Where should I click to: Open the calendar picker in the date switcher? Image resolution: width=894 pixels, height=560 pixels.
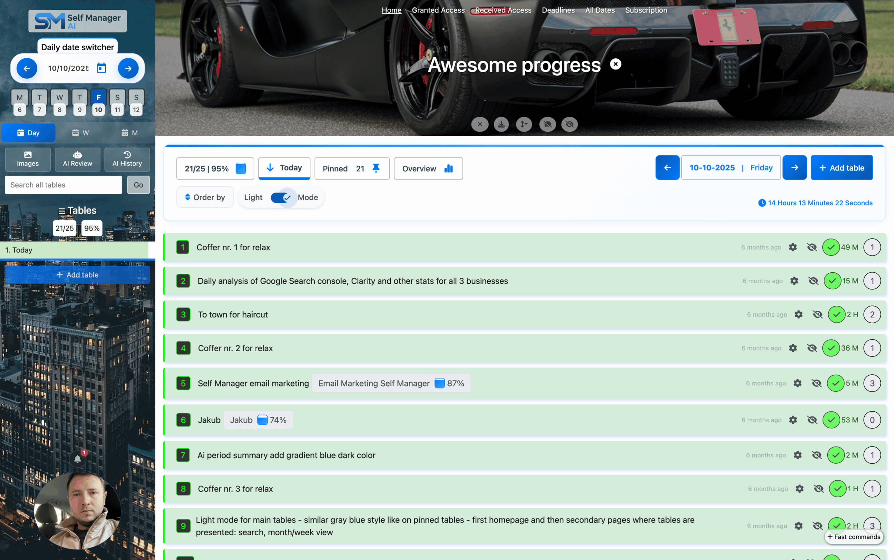pyautogui.click(x=102, y=68)
